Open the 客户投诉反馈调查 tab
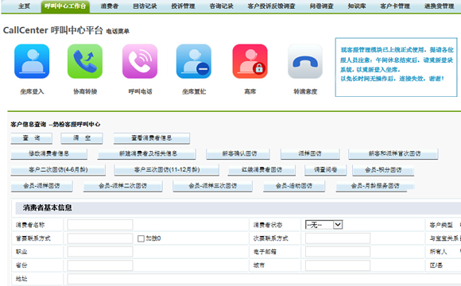 pos(271,6)
